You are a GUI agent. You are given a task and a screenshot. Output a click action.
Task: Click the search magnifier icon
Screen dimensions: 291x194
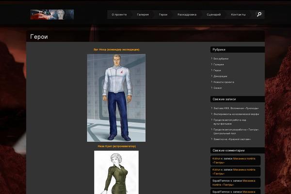pyautogui.click(x=259, y=14)
